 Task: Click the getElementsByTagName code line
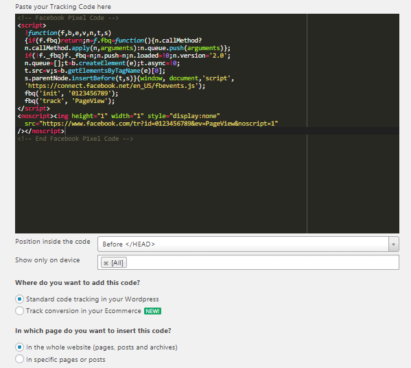click(95, 71)
